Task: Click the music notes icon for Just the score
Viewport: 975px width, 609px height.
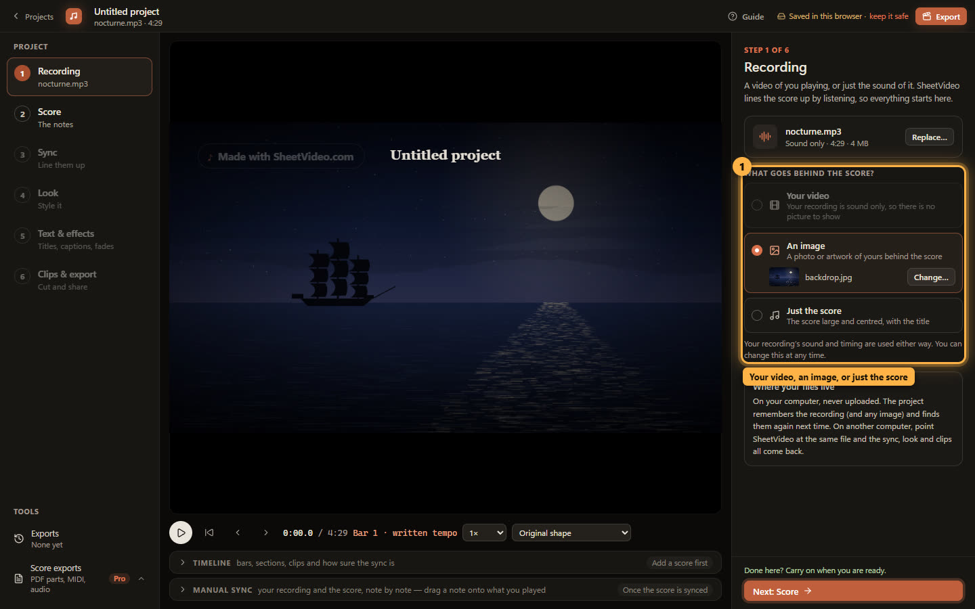Action: tap(775, 315)
